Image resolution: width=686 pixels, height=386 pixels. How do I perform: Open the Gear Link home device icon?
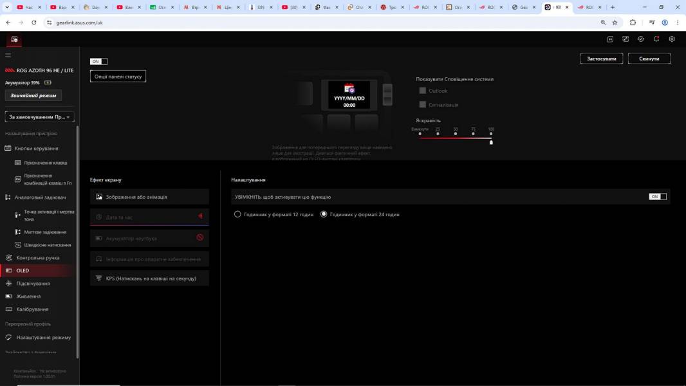click(14, 39)
